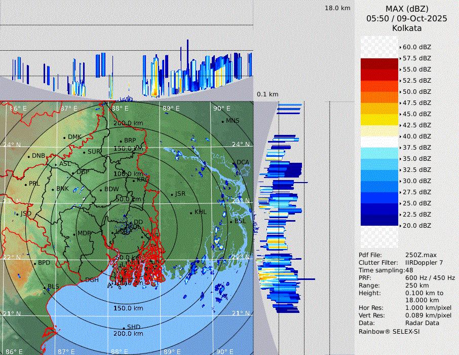Select the darkest navy swatch above 20.0 dBZ
Viewport: 459px width, 355px height.
(379, 220)
